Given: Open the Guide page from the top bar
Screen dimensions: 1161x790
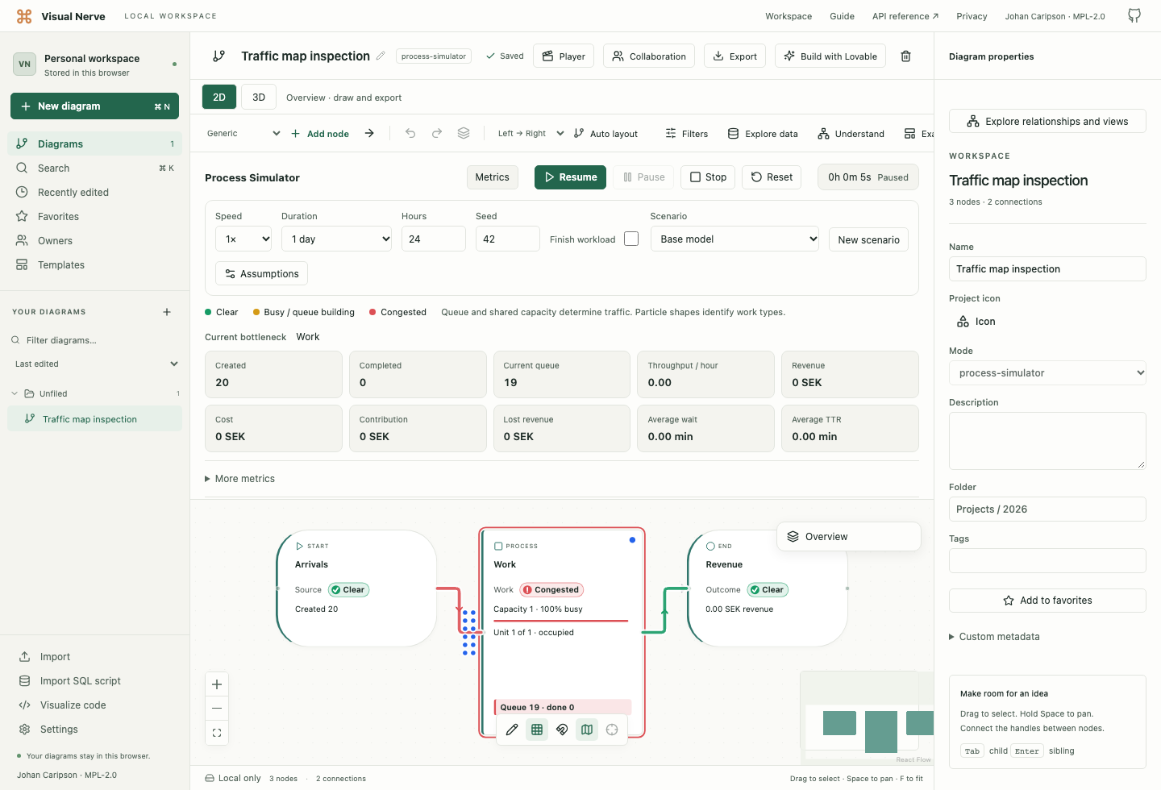Looking at the screenshot, I should (842, 16).
